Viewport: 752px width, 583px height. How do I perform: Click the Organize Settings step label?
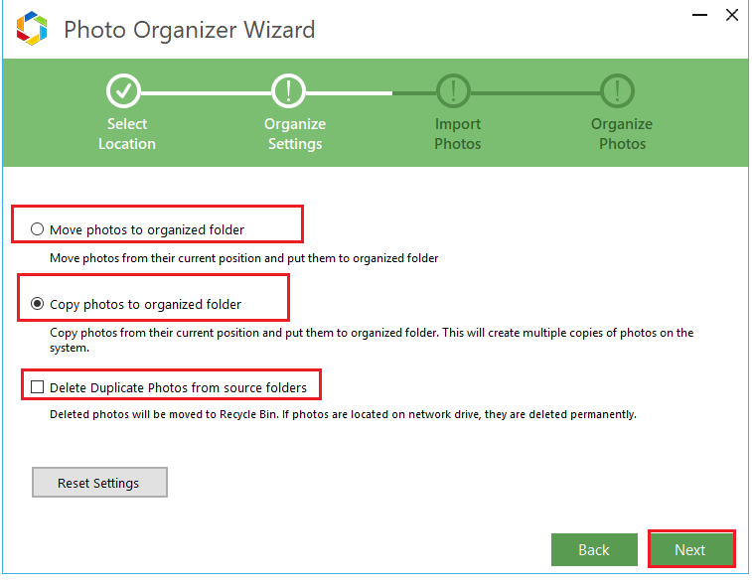(294, 134)
